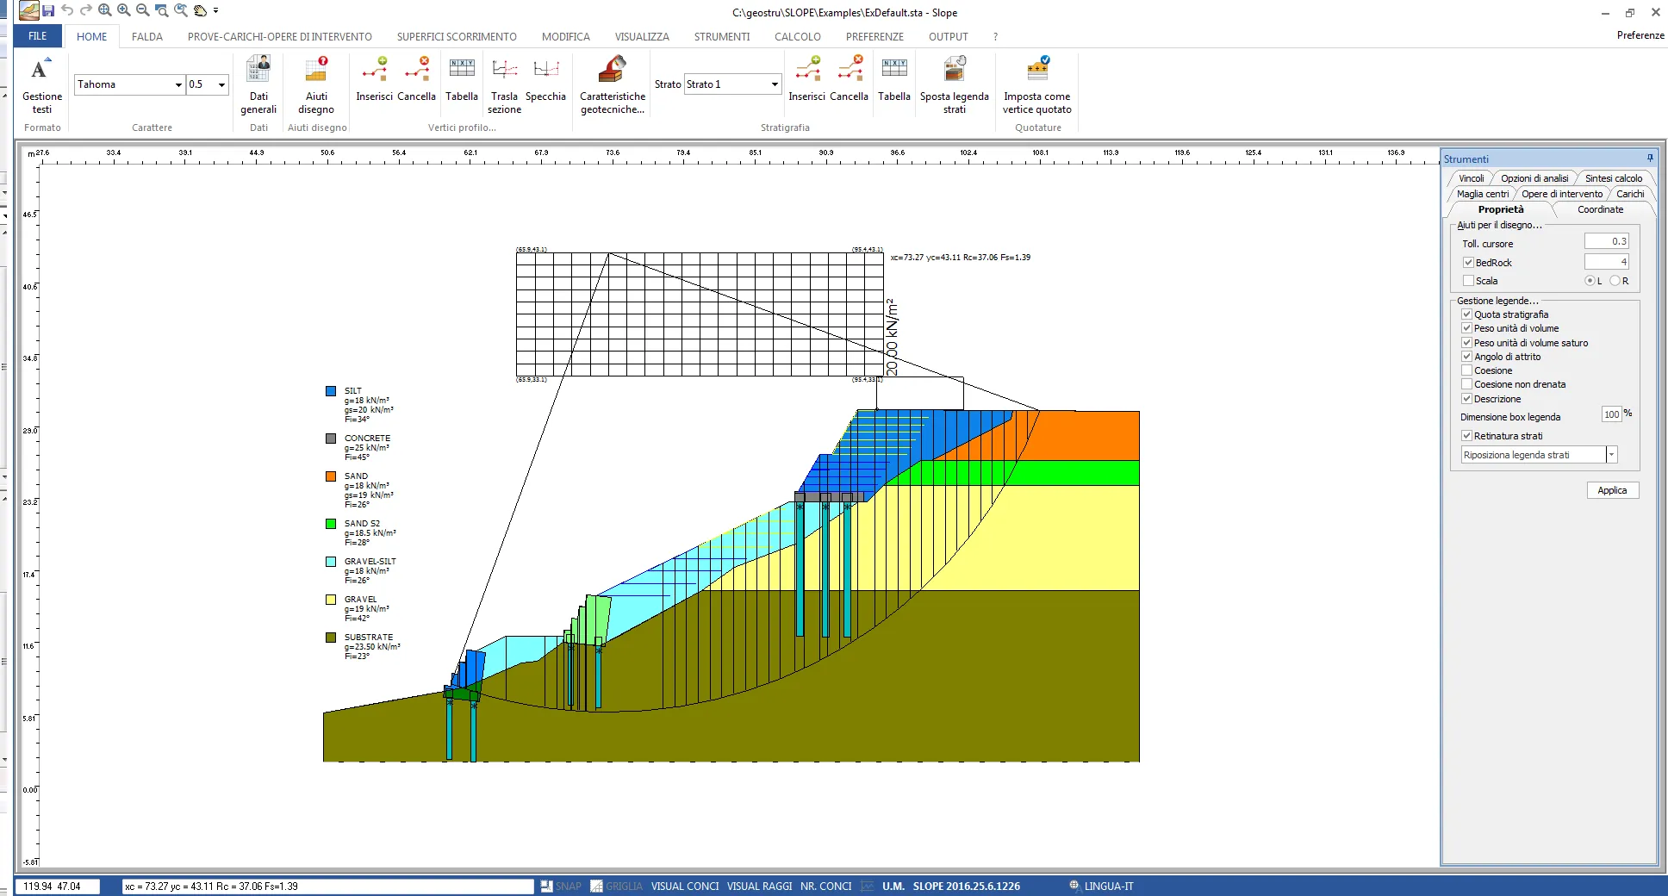Open the Strato 1 layer dropdown
Viewport: 1668px width, 896px height.
775,84
